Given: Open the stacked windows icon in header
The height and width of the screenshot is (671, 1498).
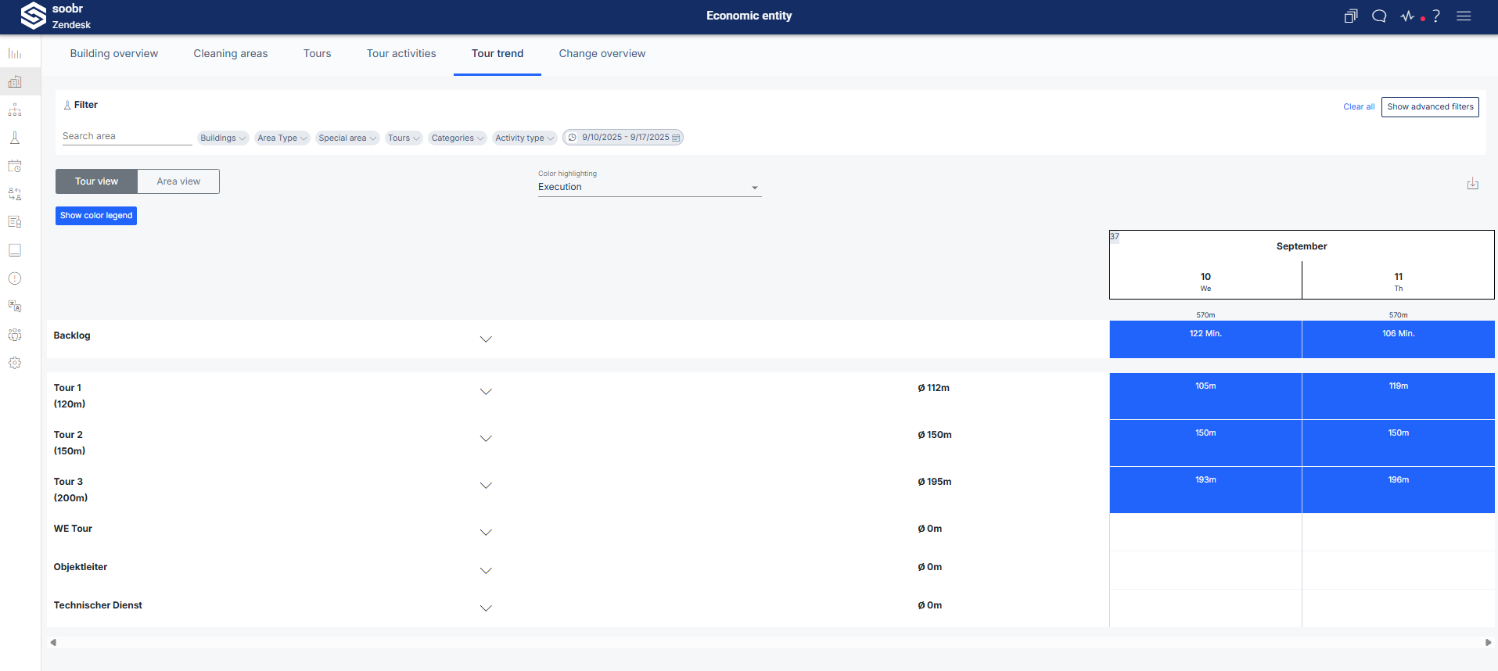Looking at the screenshot, I should click(x=1351, y=16).
